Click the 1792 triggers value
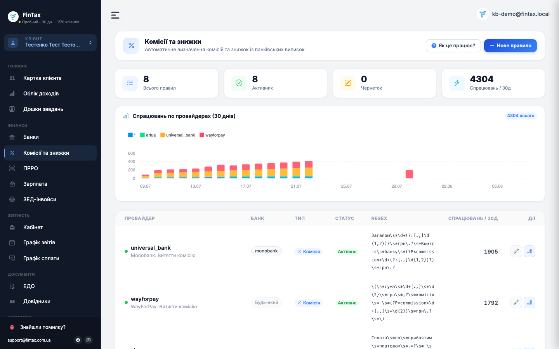The height and width of the screenshot is (349, 559). [x=491, y=303]
